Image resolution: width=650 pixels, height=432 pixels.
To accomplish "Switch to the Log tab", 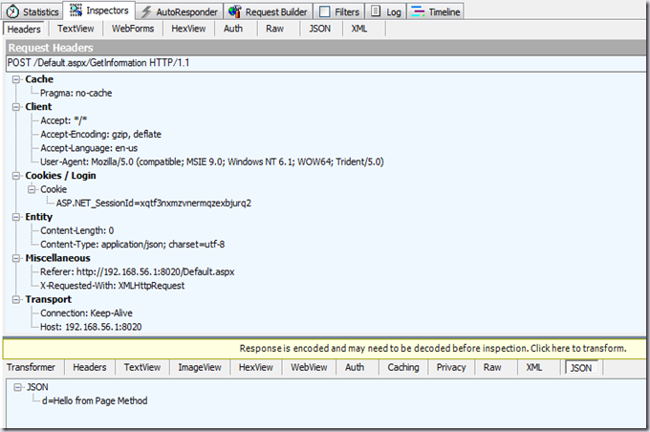I will coord(386,11).
